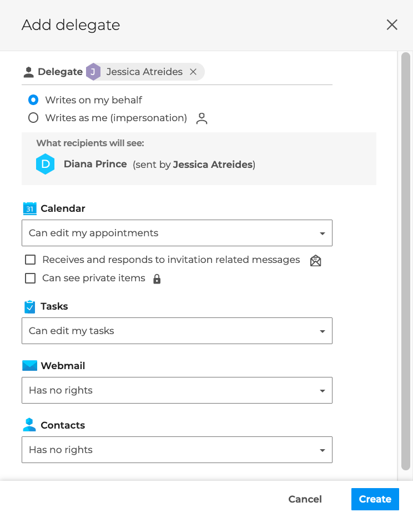Image resolution: width=413 pixels, height=517 pixels.
Task: Enable Receives and responds to invitation messages
Action: pyautogui.click(x=31, y=260)
